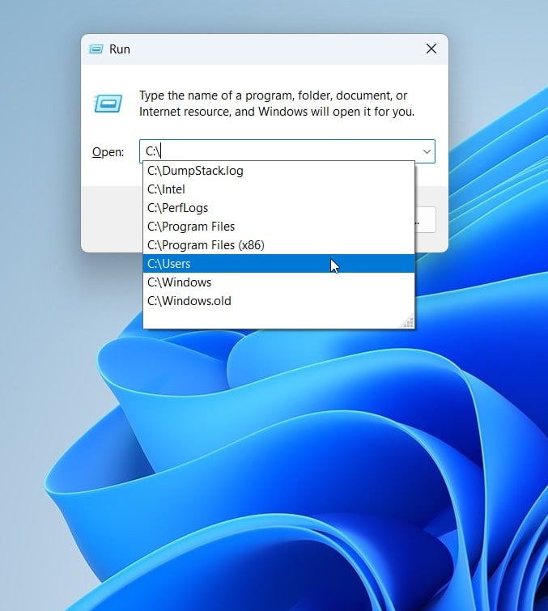The image size is (548, 611).
Task: Select the C:\Program Files entry
Action: [x=278, y=227]
